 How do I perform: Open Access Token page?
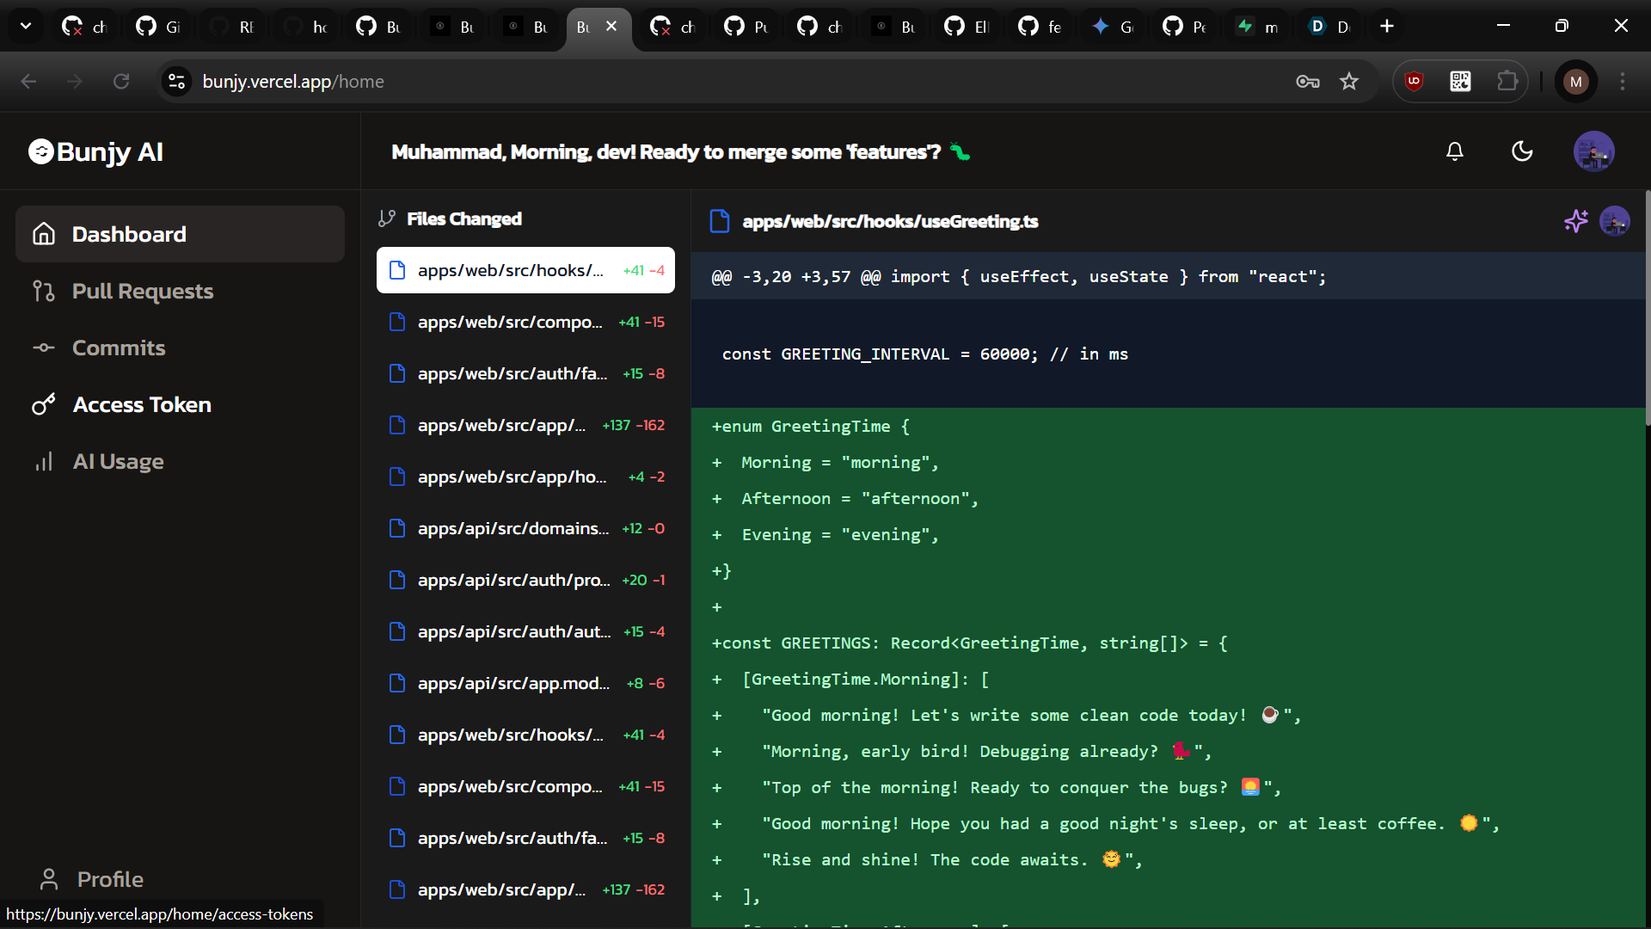pos(141,404)
